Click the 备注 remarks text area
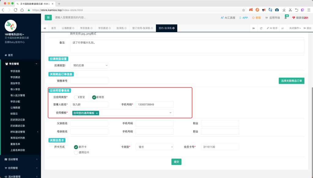313x178 pixels. pyautogui.click(x=187, y=46)
